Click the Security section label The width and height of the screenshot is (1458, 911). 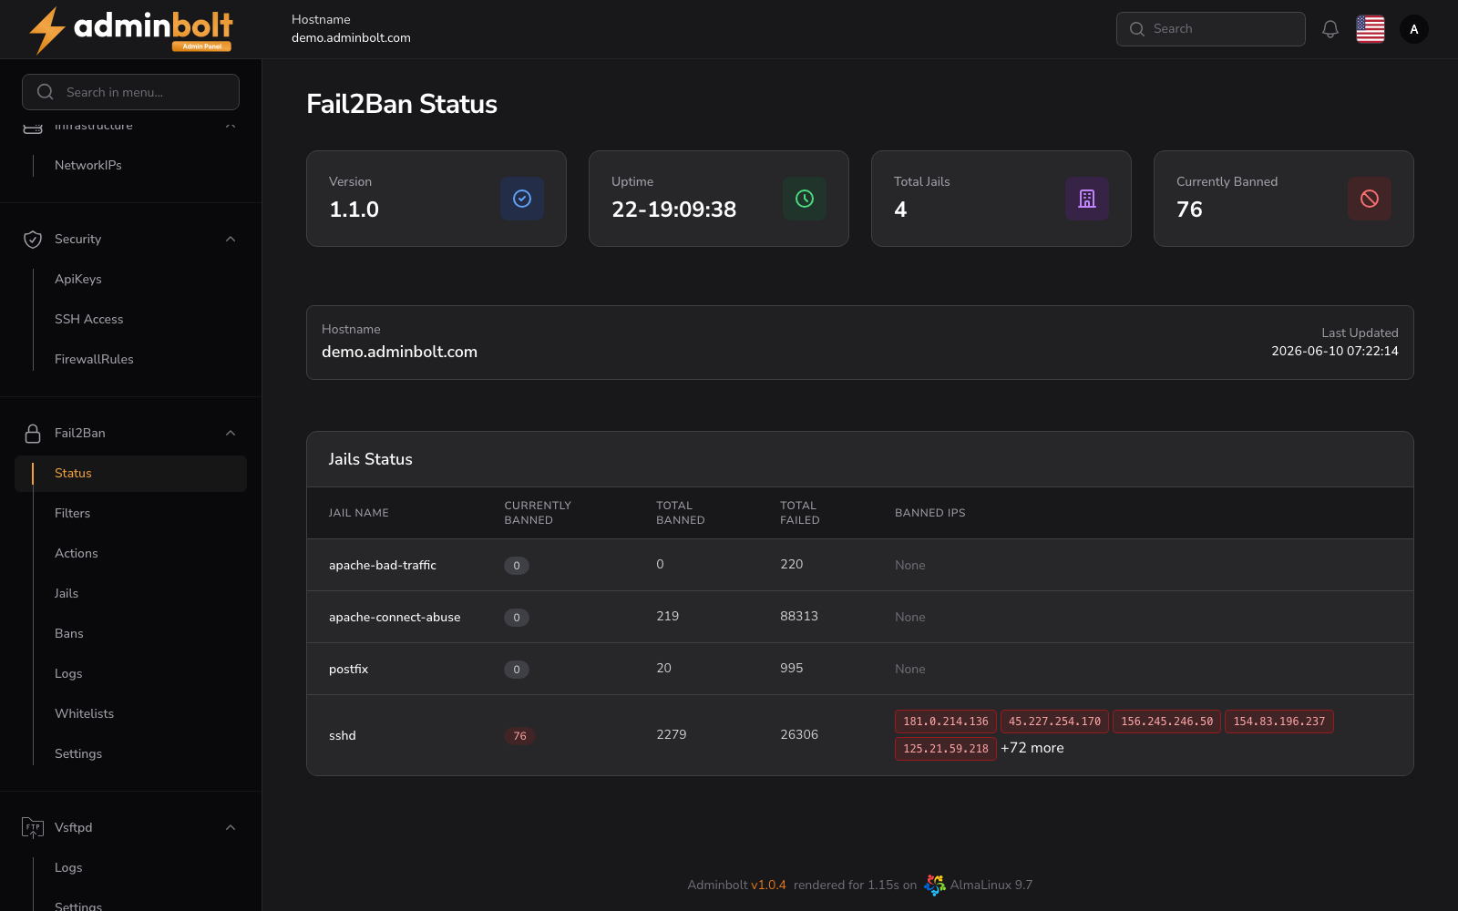pos(78,239)
